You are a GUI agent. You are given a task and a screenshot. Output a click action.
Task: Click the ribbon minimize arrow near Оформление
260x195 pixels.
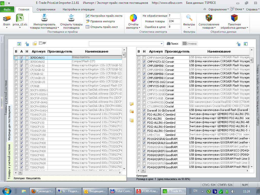coord(205,9)
